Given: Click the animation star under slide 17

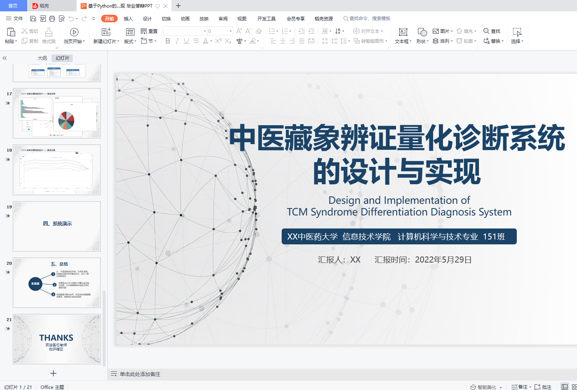Looking at the screenshot, I should (8, 103).
